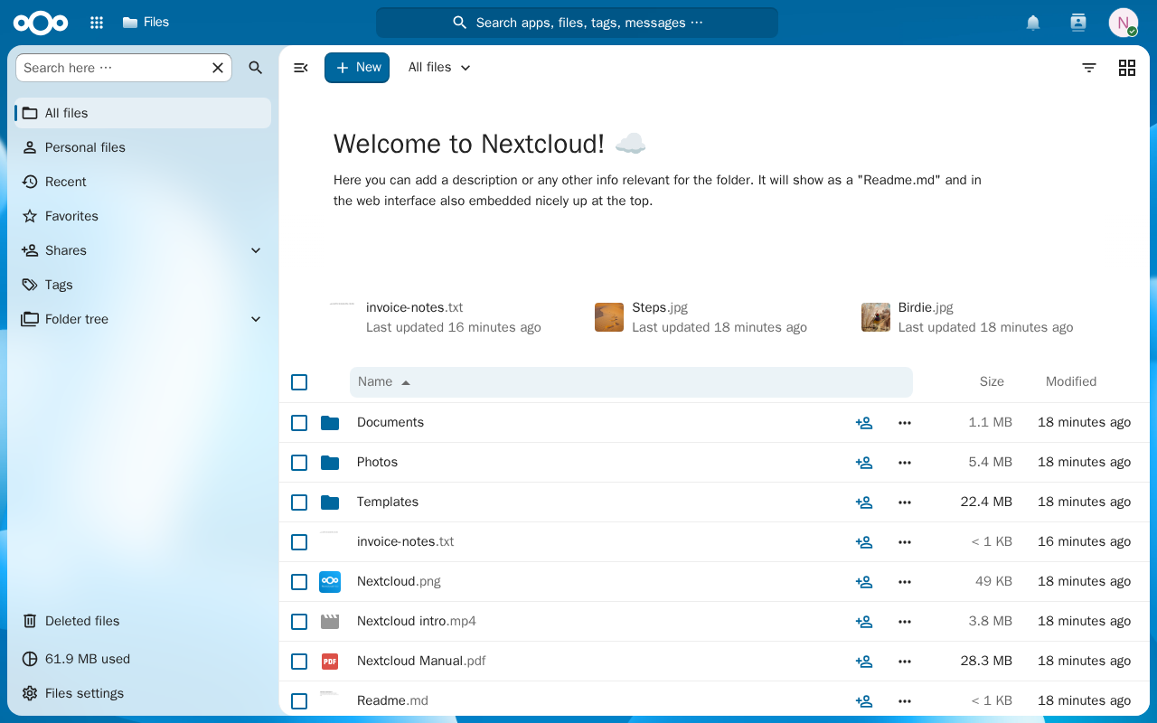Image resolution: width=1157 pixels, height=723 pixels.
Task: Open the user avatar menu
Action: pos(1124,23)
